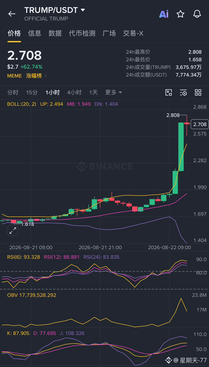Screen dimensions: 209x367
Task: Tap the D: 77.695 value
Action: (x=45, y=333)
